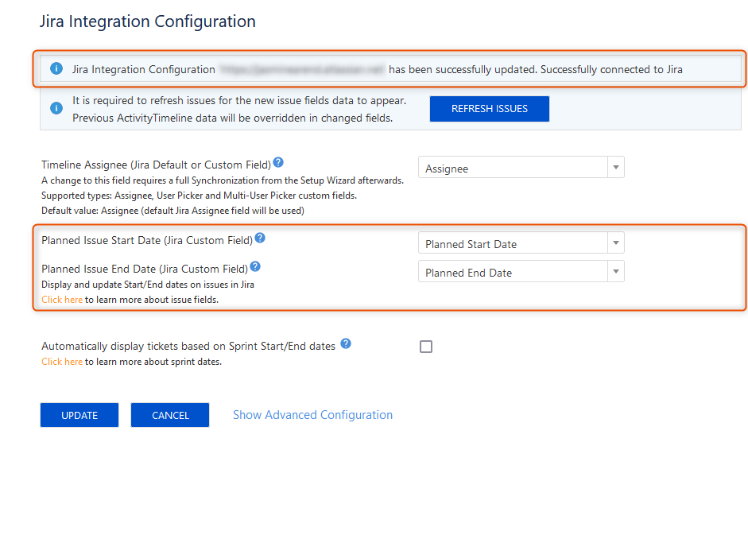Screen dimensions: 748x539
Task: Click the info icon in the success banner
Action: pos(56,69)
